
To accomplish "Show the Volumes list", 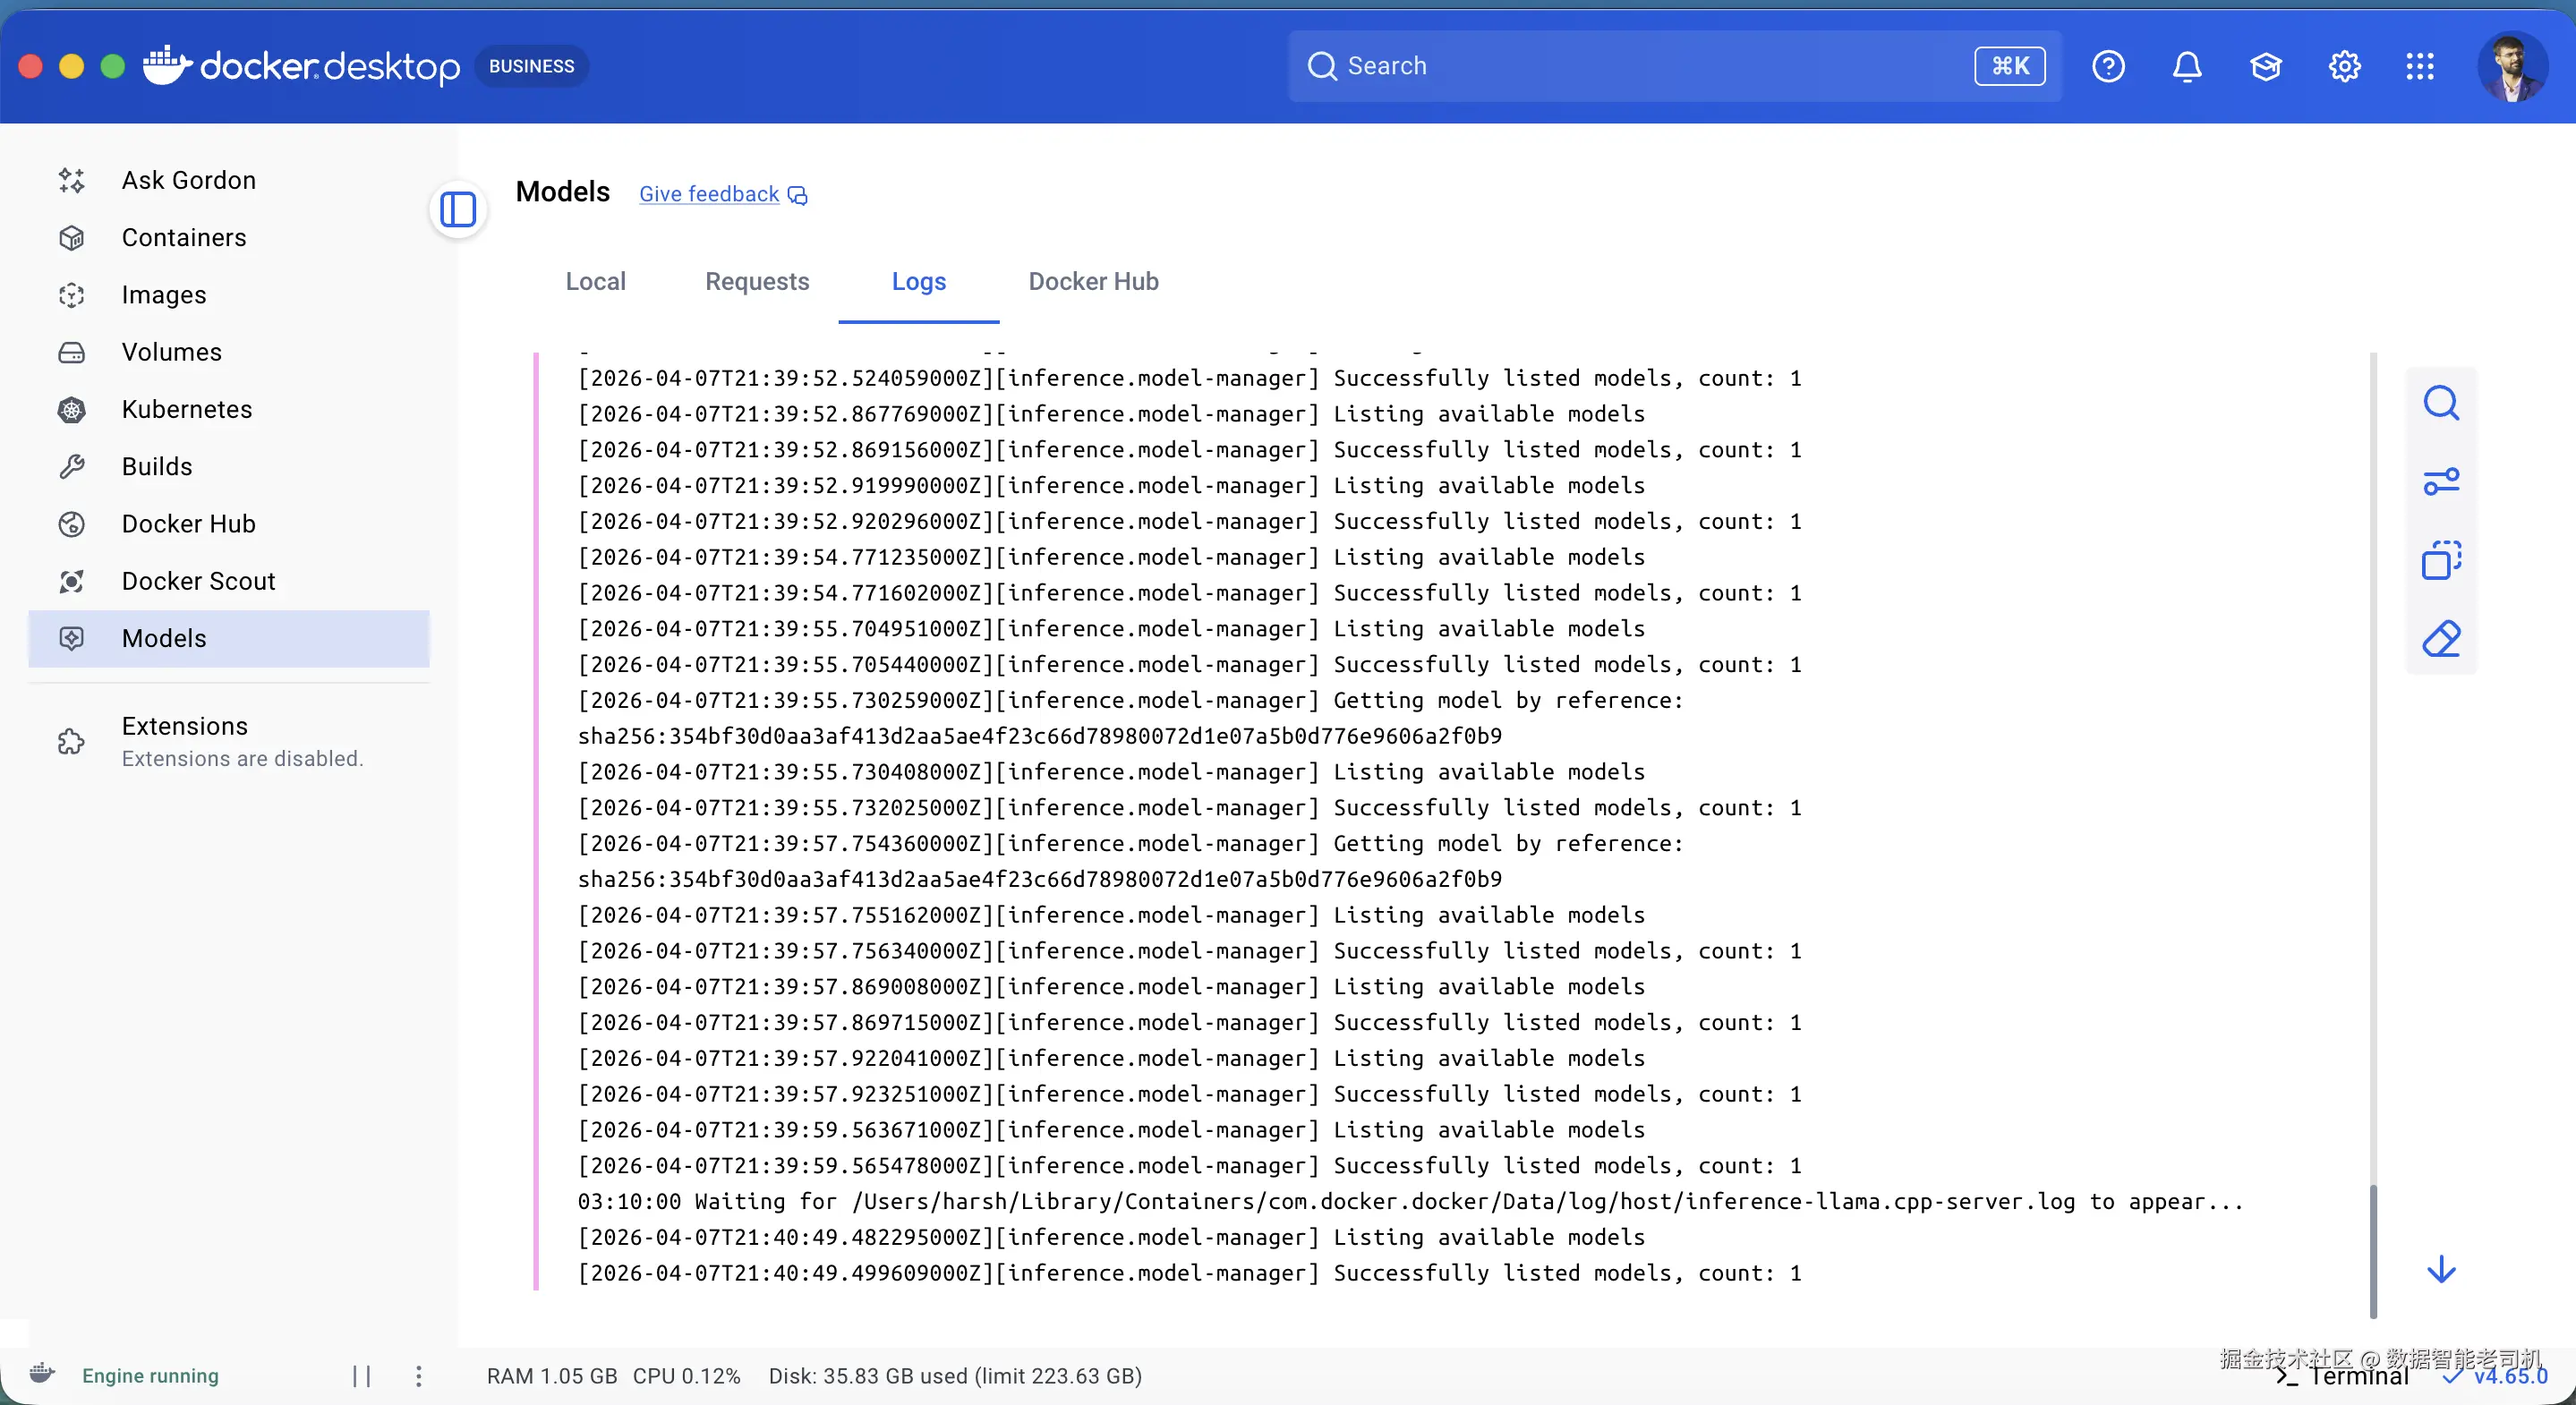I will (228, 352).
